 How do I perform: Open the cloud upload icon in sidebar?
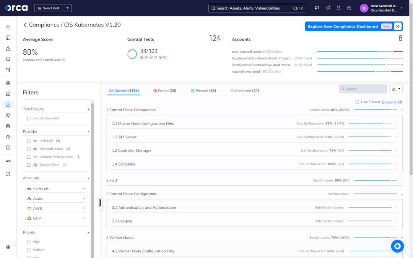8,137
